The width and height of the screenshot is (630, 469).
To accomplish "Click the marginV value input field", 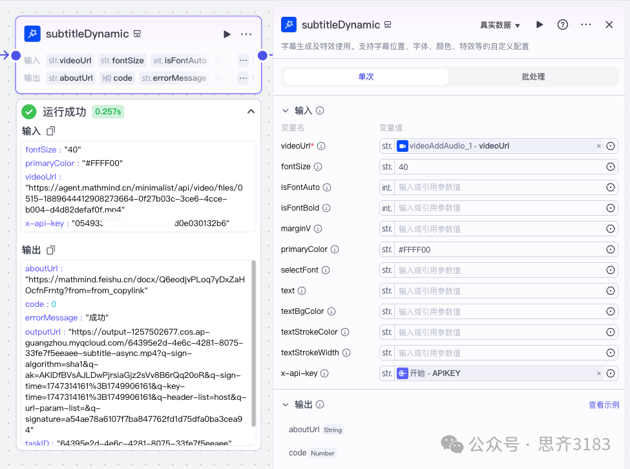I will coord(499,229).
